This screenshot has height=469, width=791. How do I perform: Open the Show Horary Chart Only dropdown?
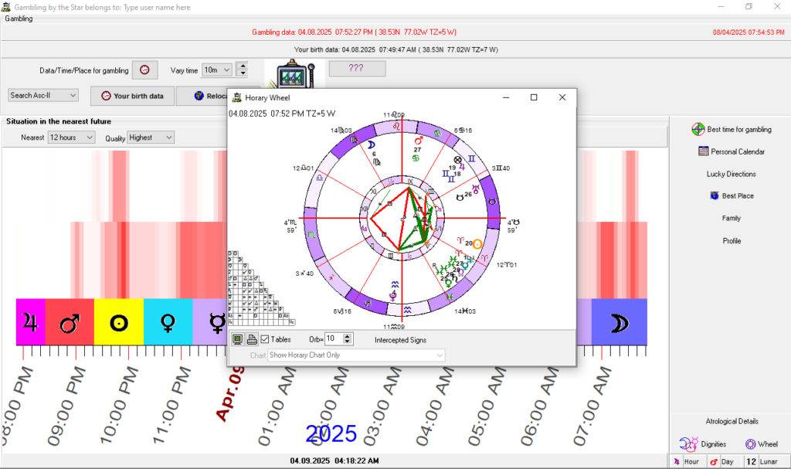[356, 355]
